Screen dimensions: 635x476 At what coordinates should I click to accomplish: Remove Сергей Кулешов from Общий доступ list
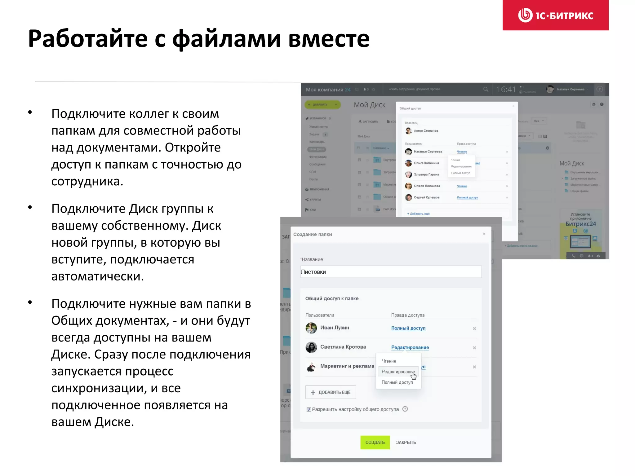click(x=507, y=198)
